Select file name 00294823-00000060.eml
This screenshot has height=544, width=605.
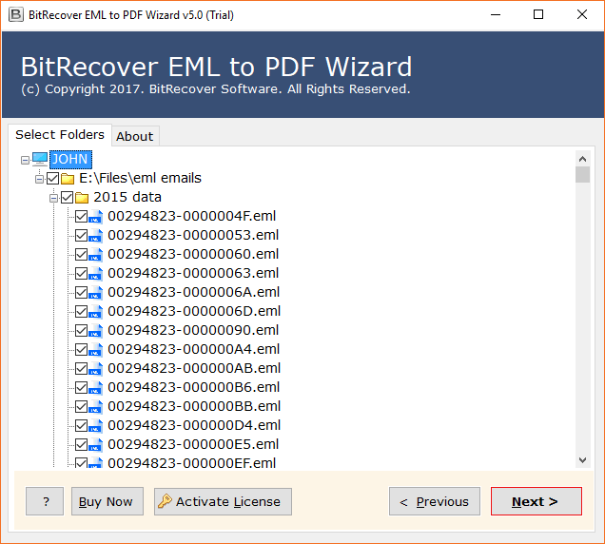(x=193, y=254)
